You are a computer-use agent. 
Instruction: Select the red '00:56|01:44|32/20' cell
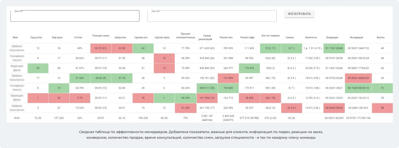[358, 78]
